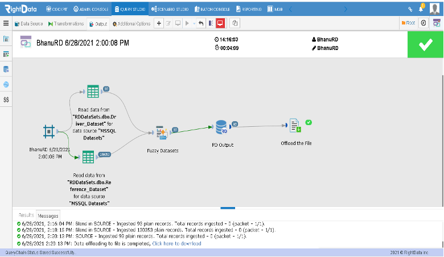Click the sidebar globe icon
The height and width of the screenshot is (257, 444).
(x=6, y=84)
